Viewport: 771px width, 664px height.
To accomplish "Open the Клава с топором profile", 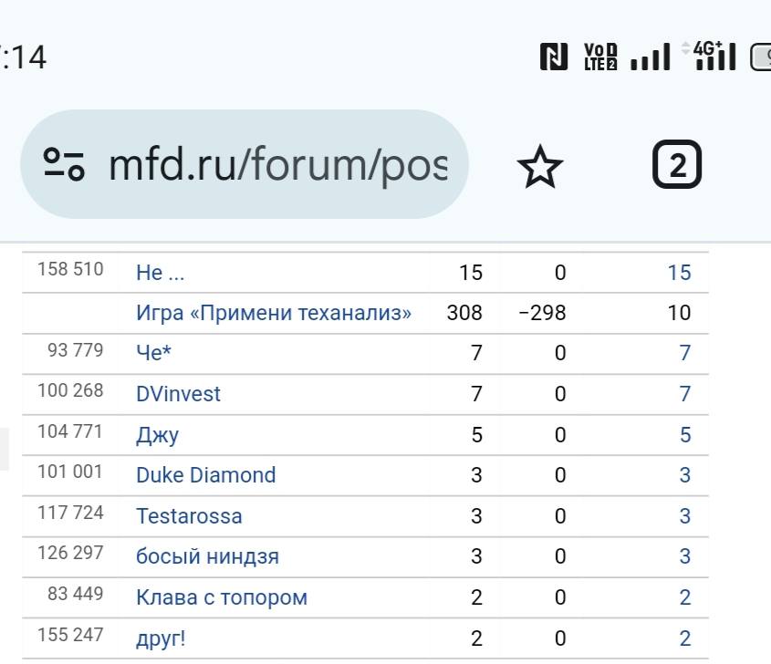I will 222,597.
